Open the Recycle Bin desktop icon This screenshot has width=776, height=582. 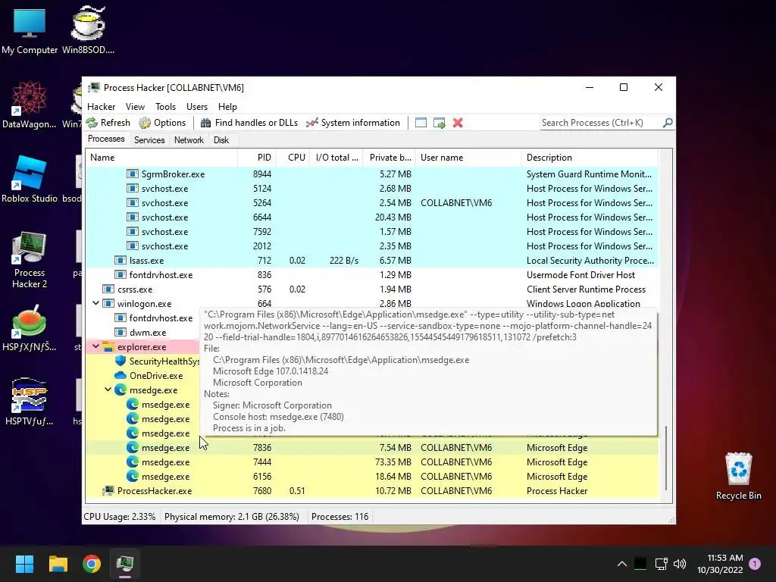738,476
